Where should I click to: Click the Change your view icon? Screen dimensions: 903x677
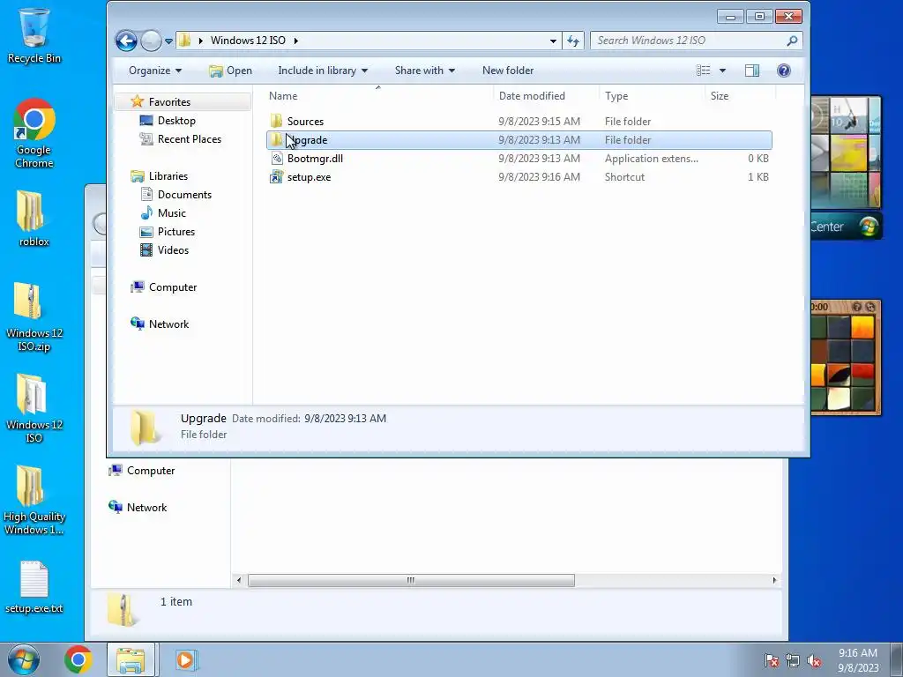(703, 71)
